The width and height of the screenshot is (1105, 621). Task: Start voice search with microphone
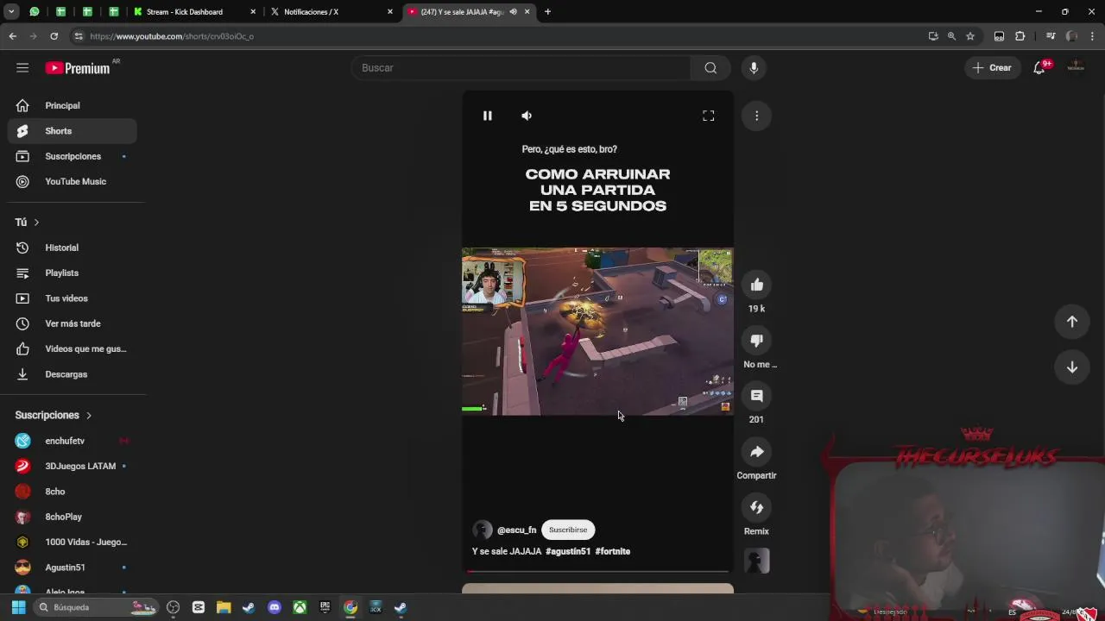coord(754,68)
